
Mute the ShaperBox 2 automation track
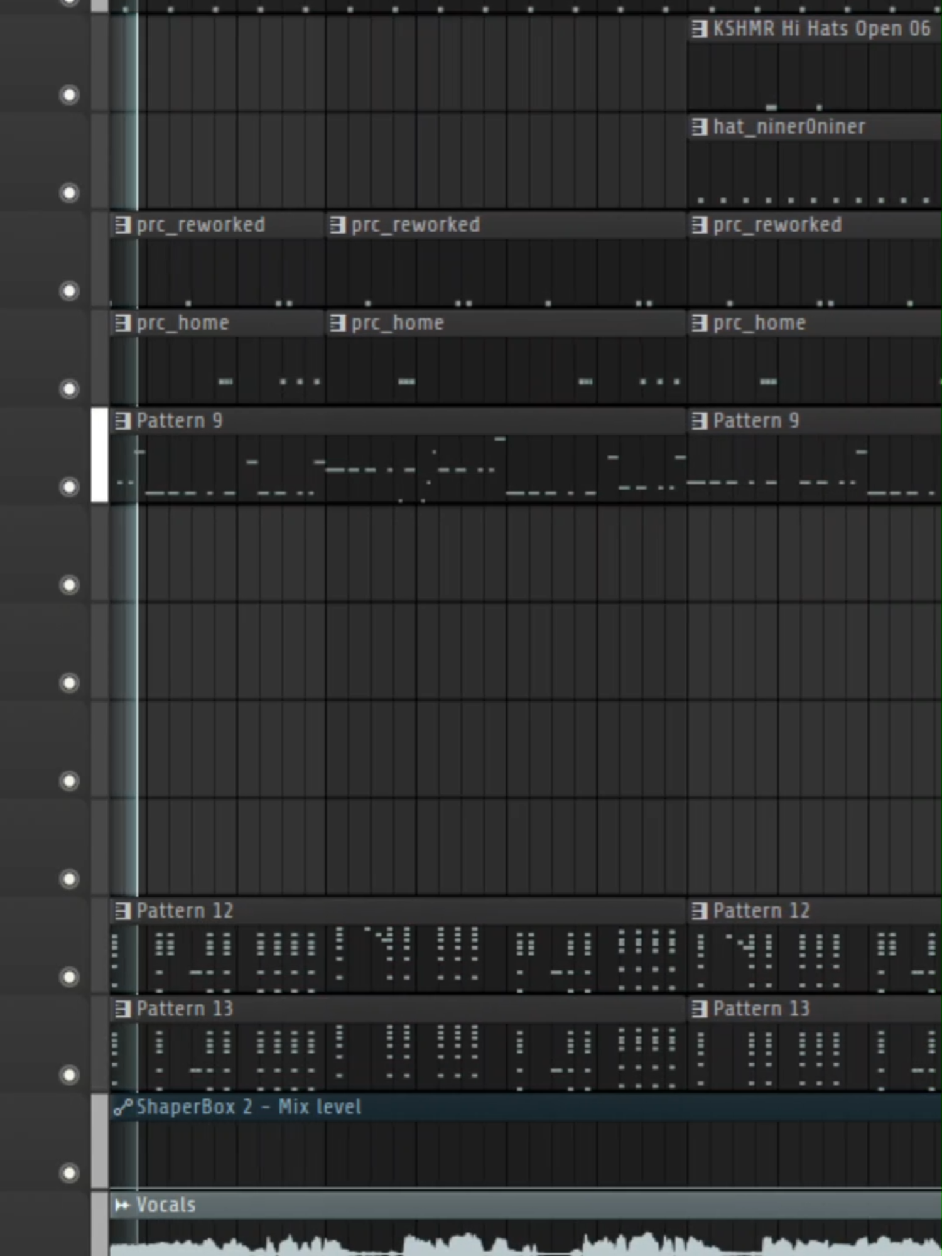pos(69,1172)
